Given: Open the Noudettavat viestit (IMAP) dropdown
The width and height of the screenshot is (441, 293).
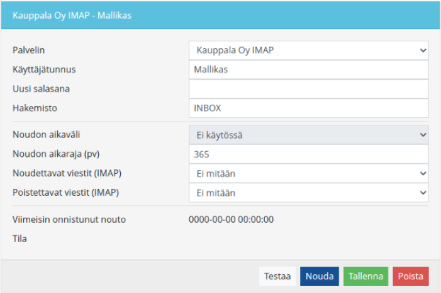Looking at the screenshot, I should tap(308, 174).
